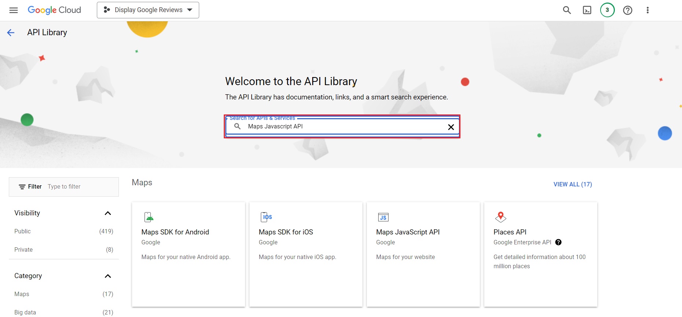Click the (419) count next to Public

click(106, 231)
